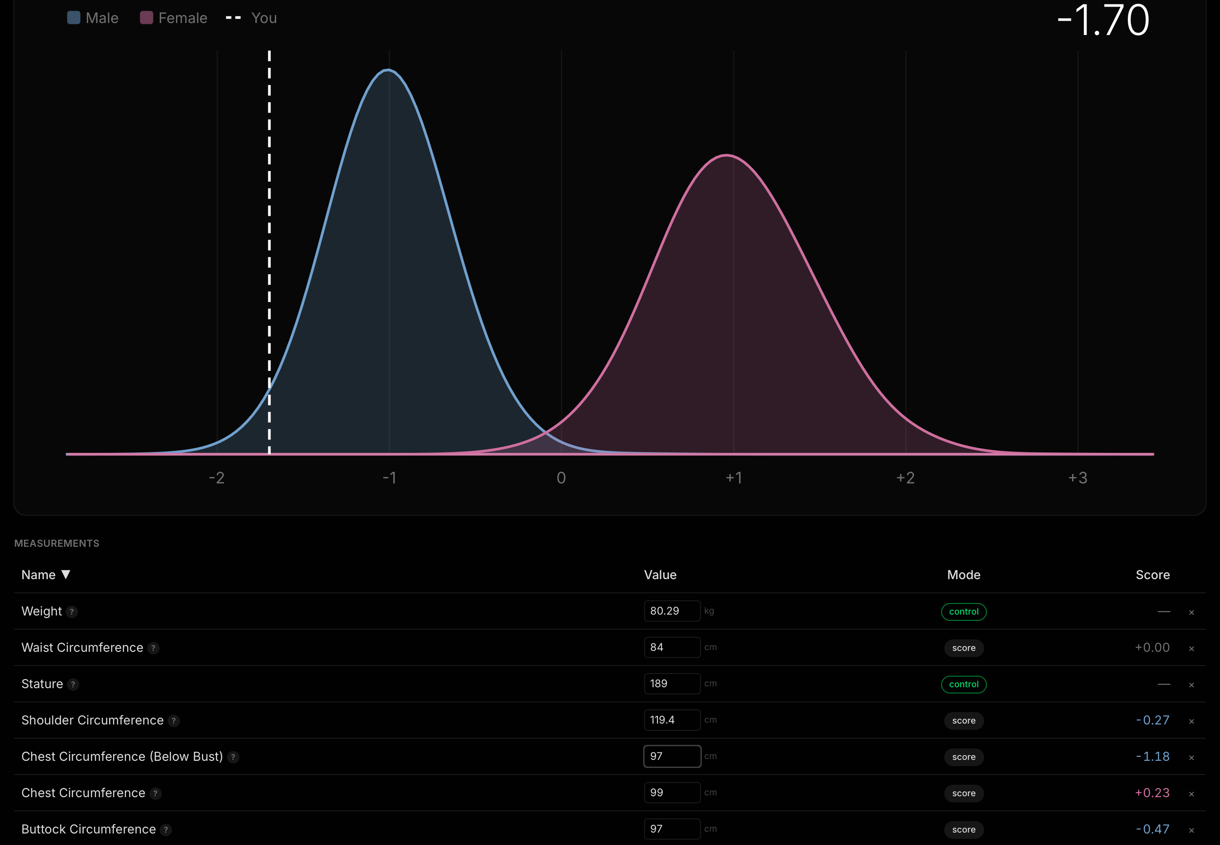The height and width of the screenshot is (845, 1220).
Task: Click the Weight value input 80.29
Action: (x=671, y=611)
